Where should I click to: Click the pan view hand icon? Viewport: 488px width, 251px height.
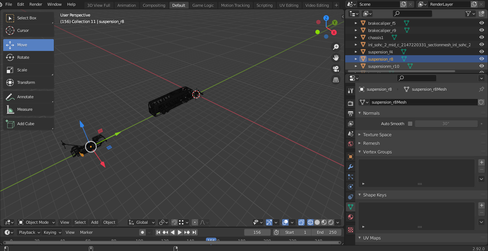[x=336, y=58]
